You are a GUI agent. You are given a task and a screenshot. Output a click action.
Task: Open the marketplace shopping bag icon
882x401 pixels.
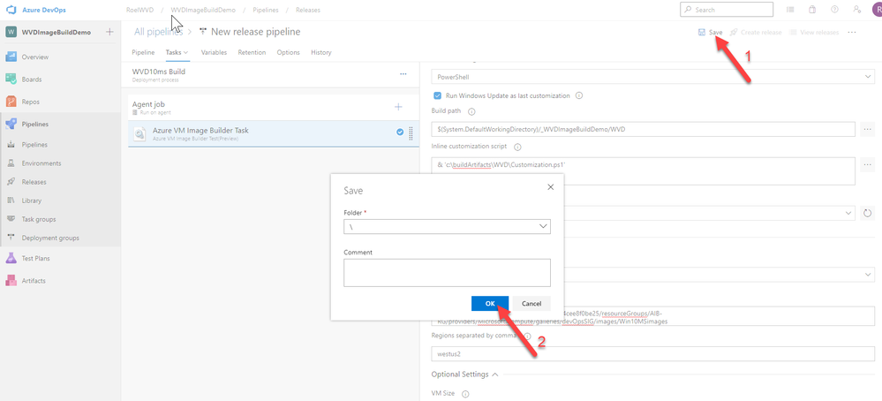pyautogui.click(x=812, y=10)
